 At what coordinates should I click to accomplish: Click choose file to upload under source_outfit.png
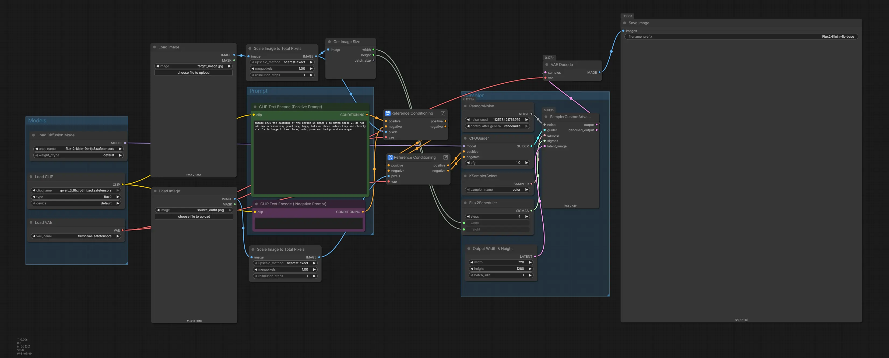tap(194, 217)
